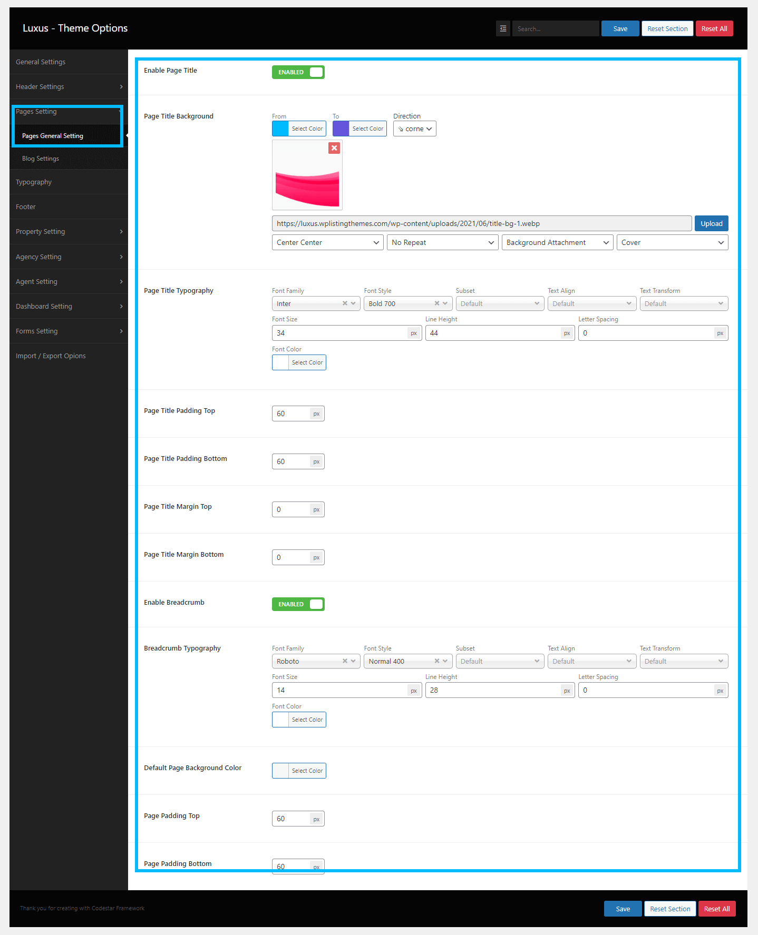The height and width of the screenshot is (935, 758).
Task: Pick the gradient From color swatch
Action: click(x=280, y=129)
